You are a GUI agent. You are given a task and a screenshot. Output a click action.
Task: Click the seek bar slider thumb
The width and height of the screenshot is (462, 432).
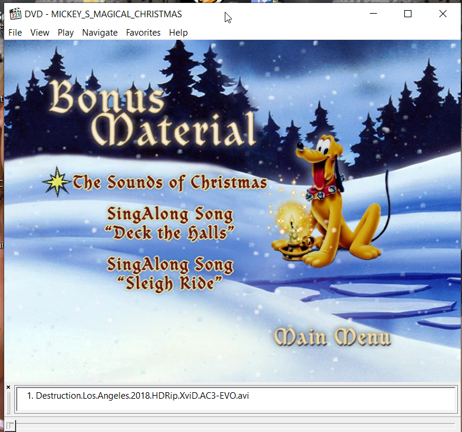tap(10, 426)
